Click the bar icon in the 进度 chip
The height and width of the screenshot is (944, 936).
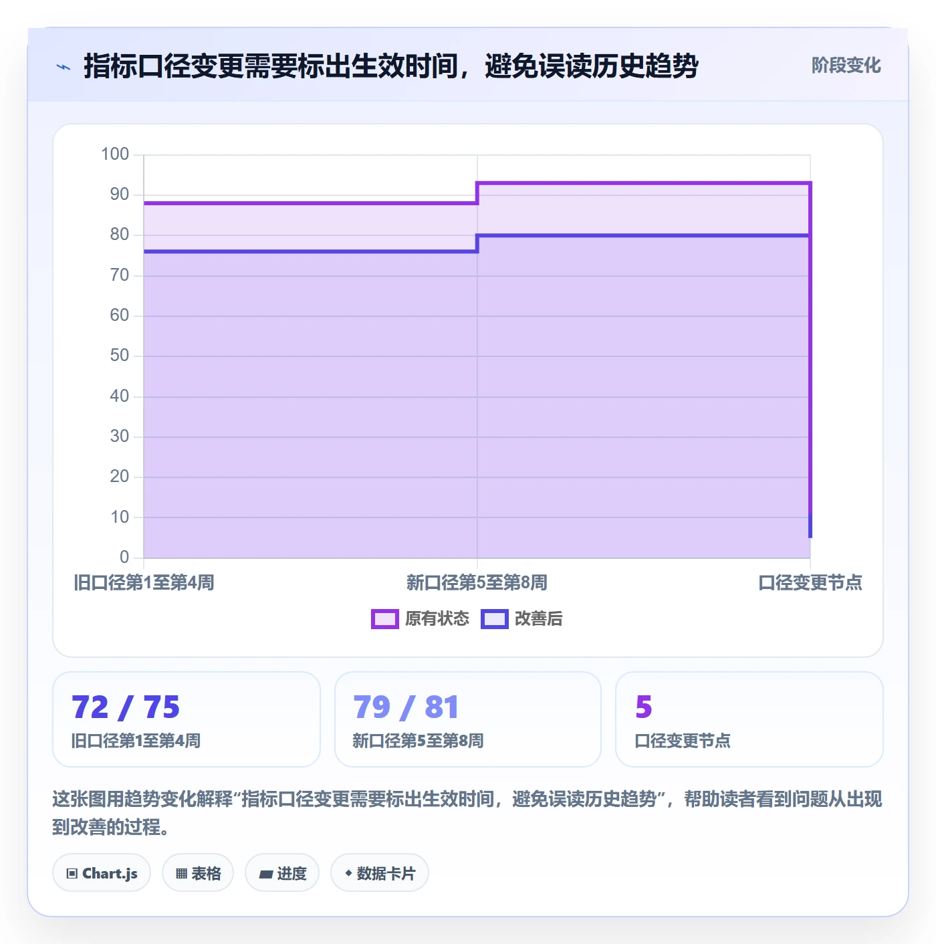pos(266,874)
